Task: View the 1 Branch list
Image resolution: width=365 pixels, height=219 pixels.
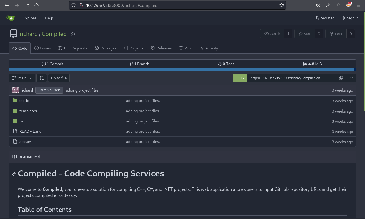Action: click(139, 64)
